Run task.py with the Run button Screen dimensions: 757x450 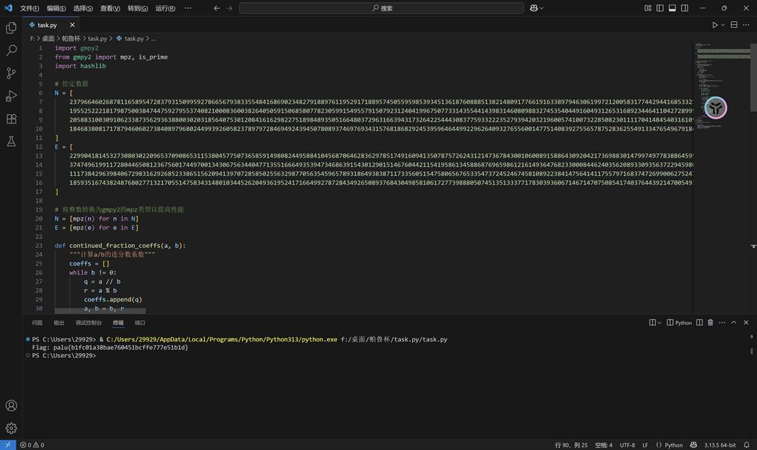click(713, 24)
